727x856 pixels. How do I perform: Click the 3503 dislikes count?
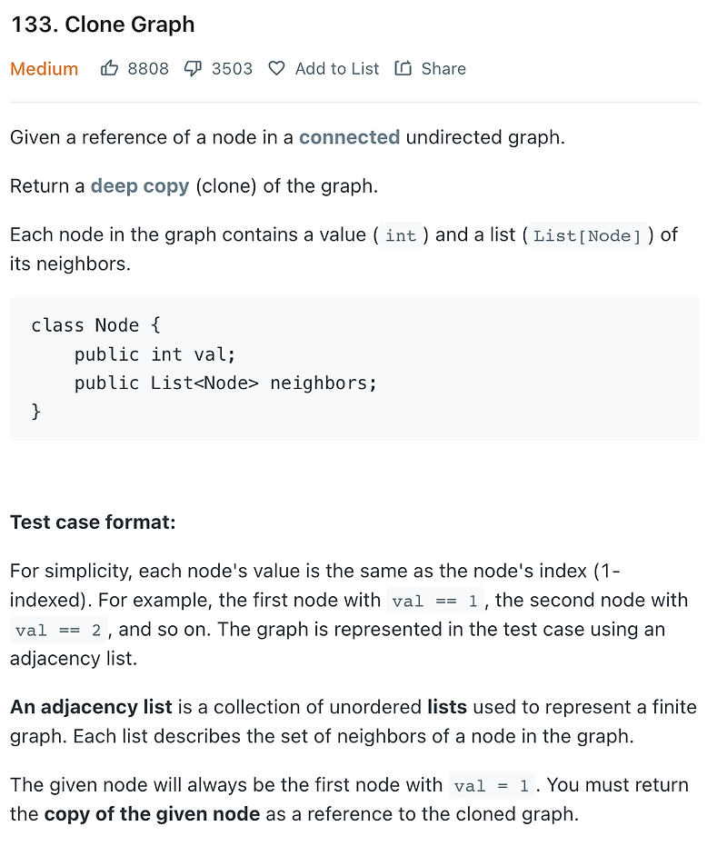pos(232,69)
